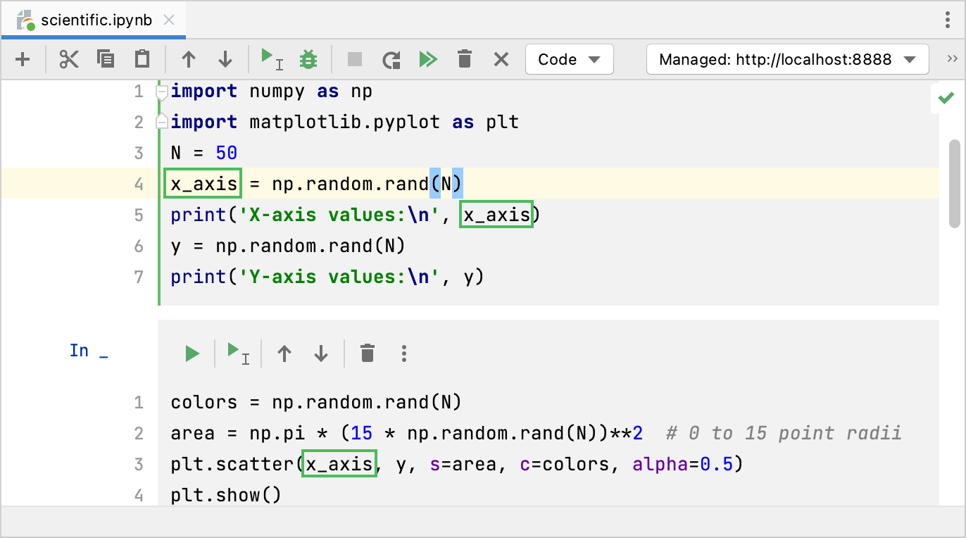Open the Managed server localhost:8888 dropdown

click(x=786, y=60)
